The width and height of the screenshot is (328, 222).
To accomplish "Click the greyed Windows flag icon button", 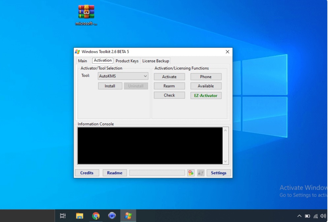I will click(x=201, y=173).
